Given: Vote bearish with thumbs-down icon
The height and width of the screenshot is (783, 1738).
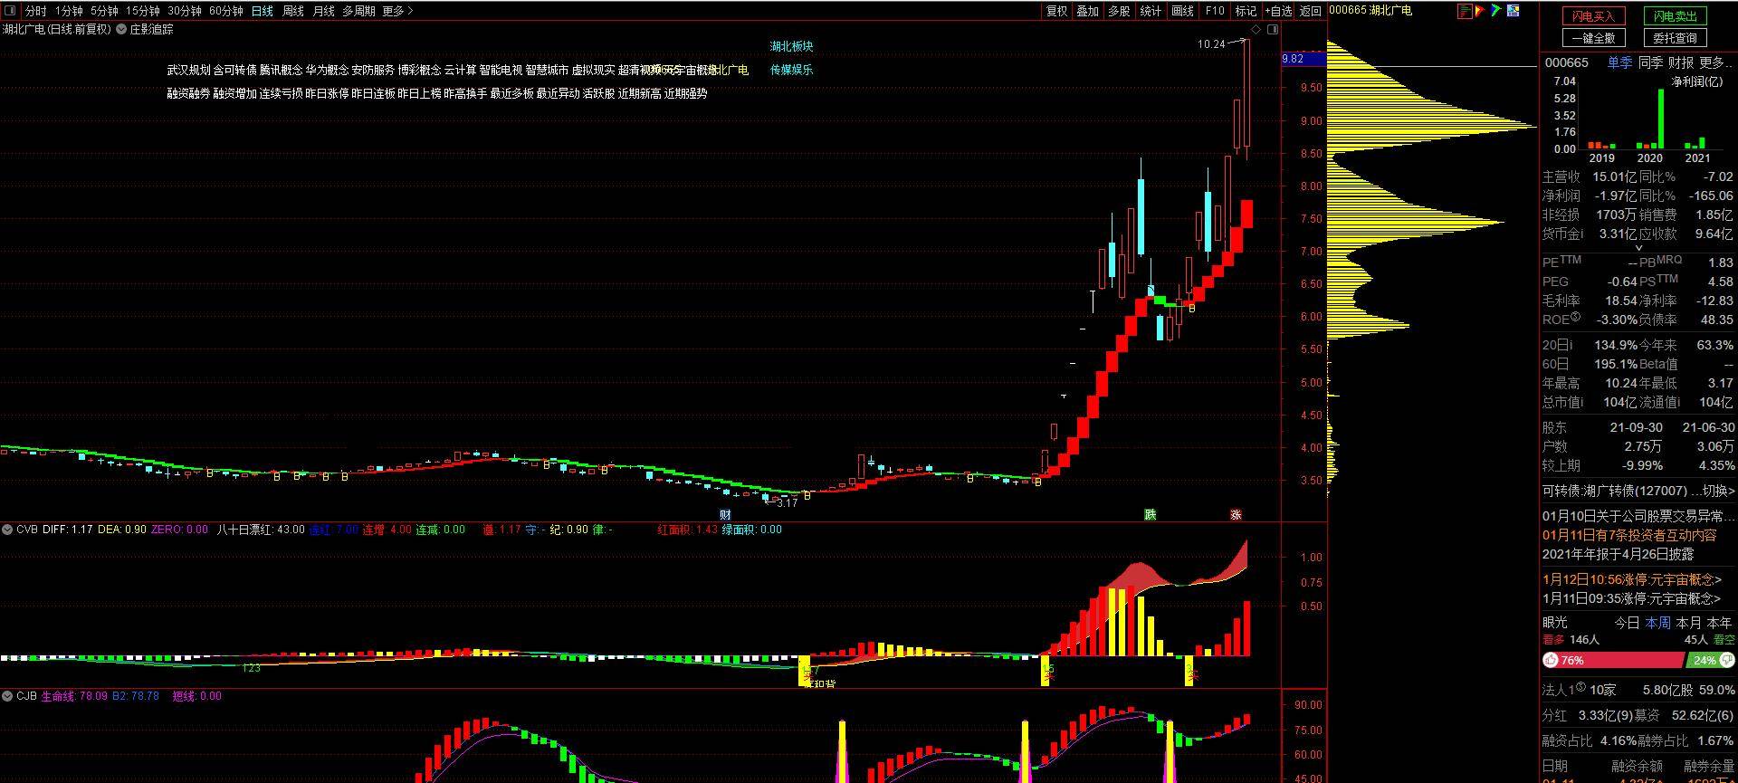Looking at the screenshot, I should (1728, 660).
